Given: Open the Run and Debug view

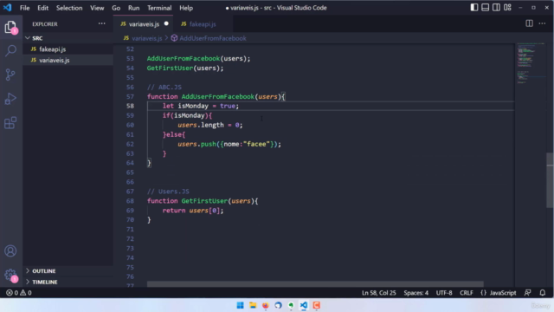Looking at the screenshot, I should coord(10,99).
